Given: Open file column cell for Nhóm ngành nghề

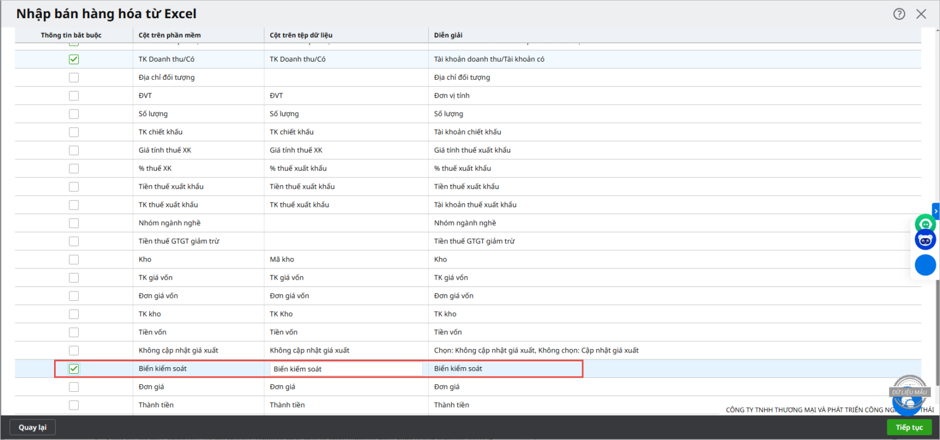Looking at the screenshot, I should point(345,223).
